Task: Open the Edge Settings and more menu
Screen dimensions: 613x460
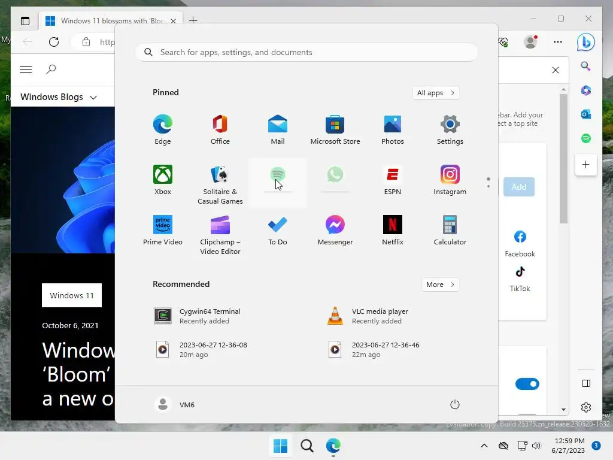Action: pos(558,42)
